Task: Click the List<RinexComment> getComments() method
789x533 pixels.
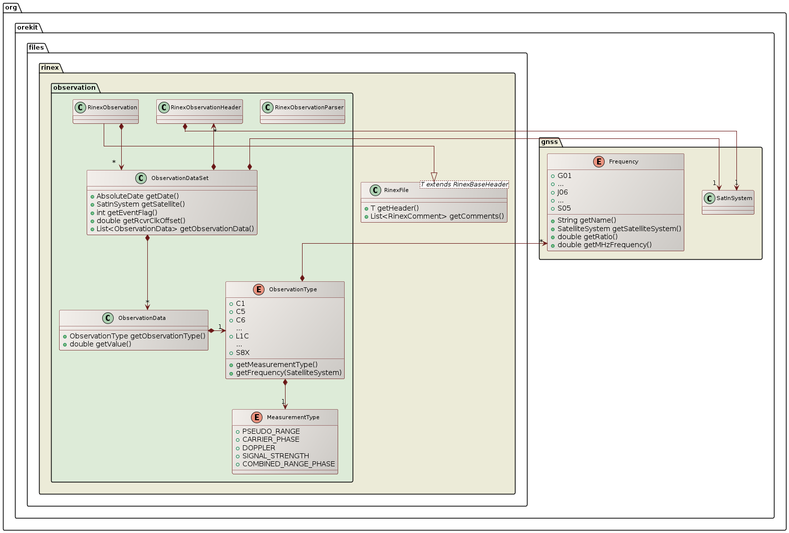Action: (x=437, y=216)
